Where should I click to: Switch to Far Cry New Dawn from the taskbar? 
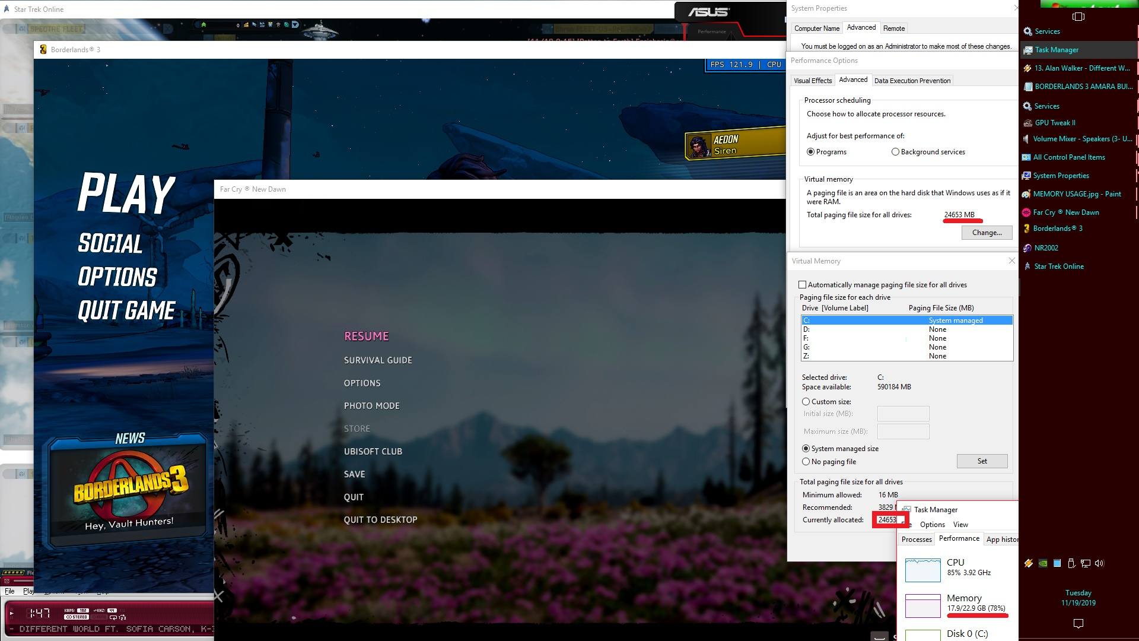(1078, 212)
